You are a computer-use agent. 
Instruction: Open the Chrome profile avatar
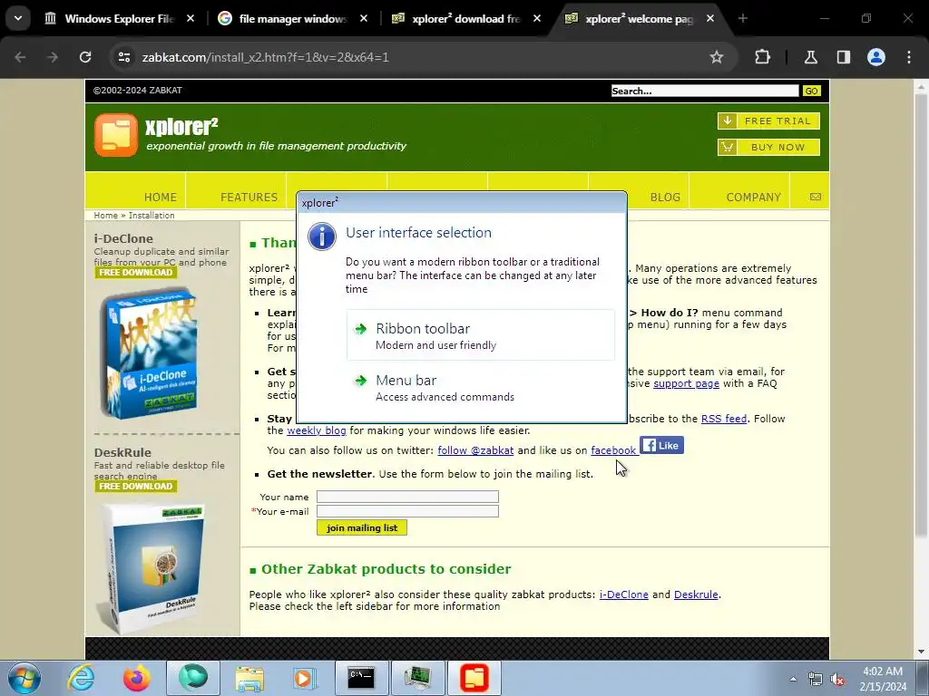876,57
